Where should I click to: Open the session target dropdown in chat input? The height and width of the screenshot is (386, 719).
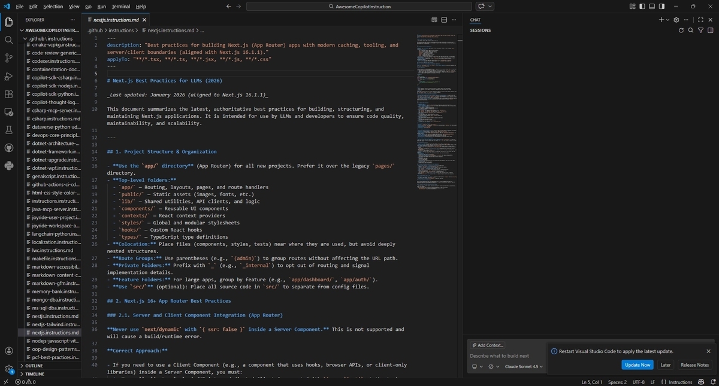(477, 367)
